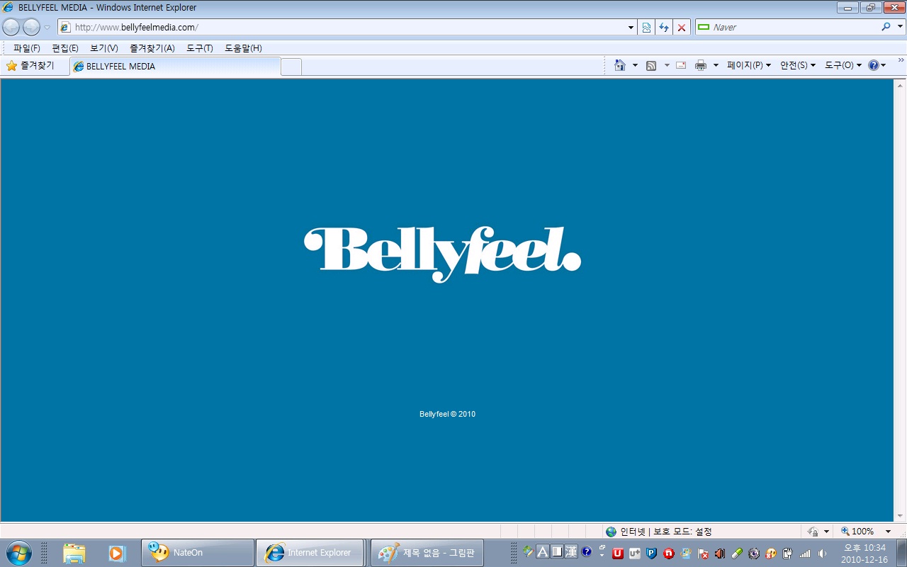Viewport: 907px width, 567px height.
Task: Click the RSS feeds icon
Action: (651, 65)
